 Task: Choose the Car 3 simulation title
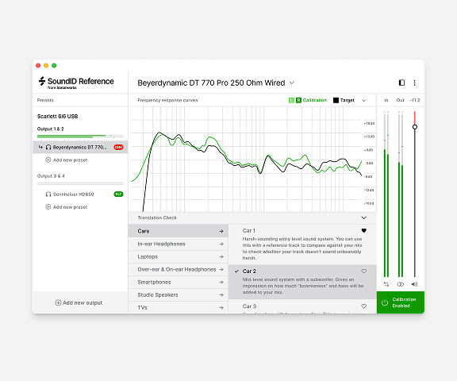pos(249,306)
